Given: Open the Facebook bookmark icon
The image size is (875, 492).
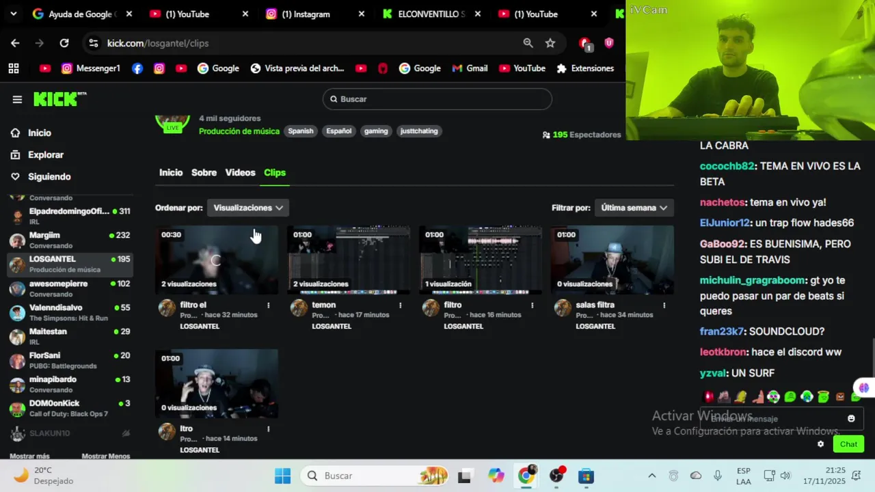Looking at the screenshot, I should point(137,68).
